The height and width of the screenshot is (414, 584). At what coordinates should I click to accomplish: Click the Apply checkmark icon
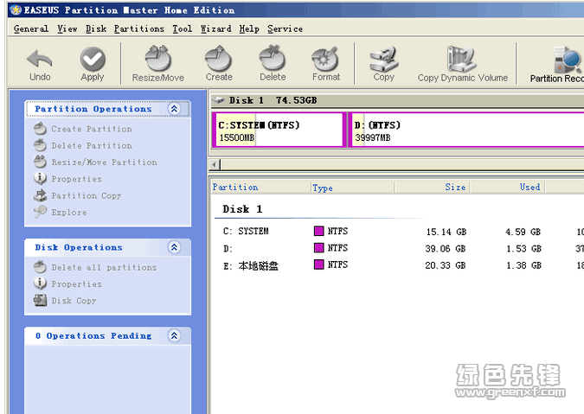(93, 59)
